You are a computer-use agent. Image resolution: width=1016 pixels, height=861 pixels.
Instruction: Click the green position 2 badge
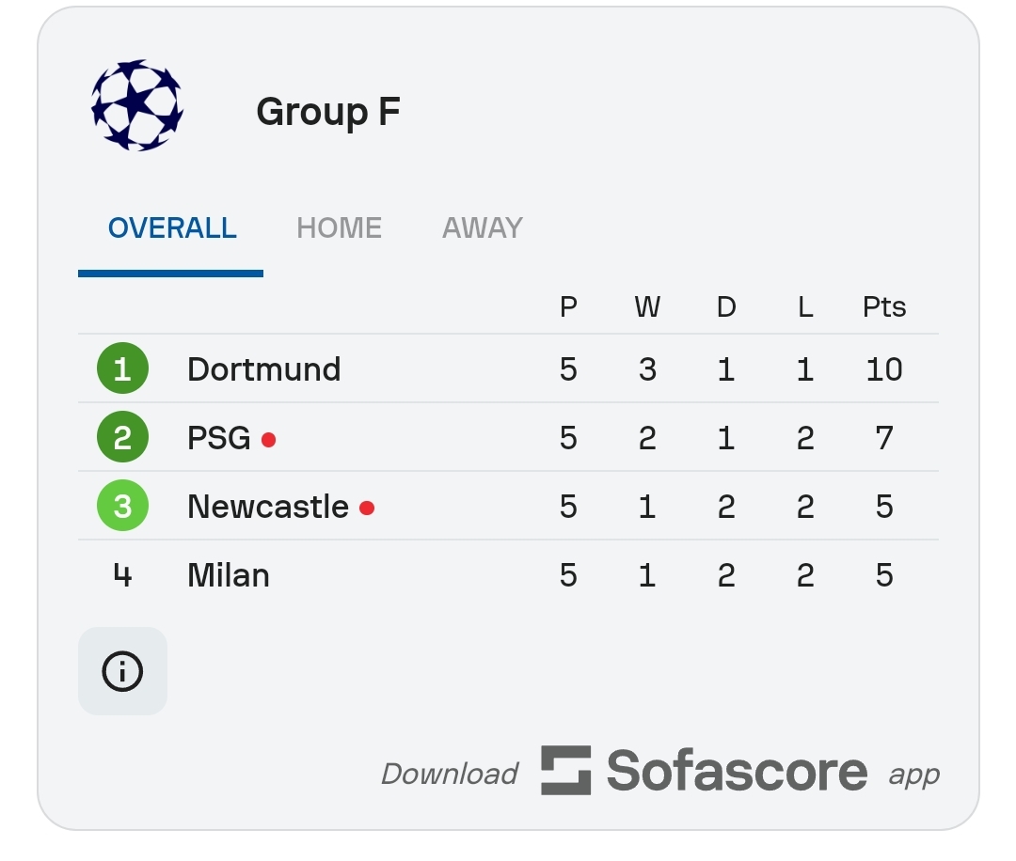(x=122, y=437)
